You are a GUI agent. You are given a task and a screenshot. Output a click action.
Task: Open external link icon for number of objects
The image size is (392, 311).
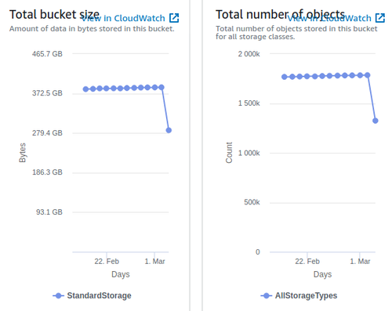point(380,18)
